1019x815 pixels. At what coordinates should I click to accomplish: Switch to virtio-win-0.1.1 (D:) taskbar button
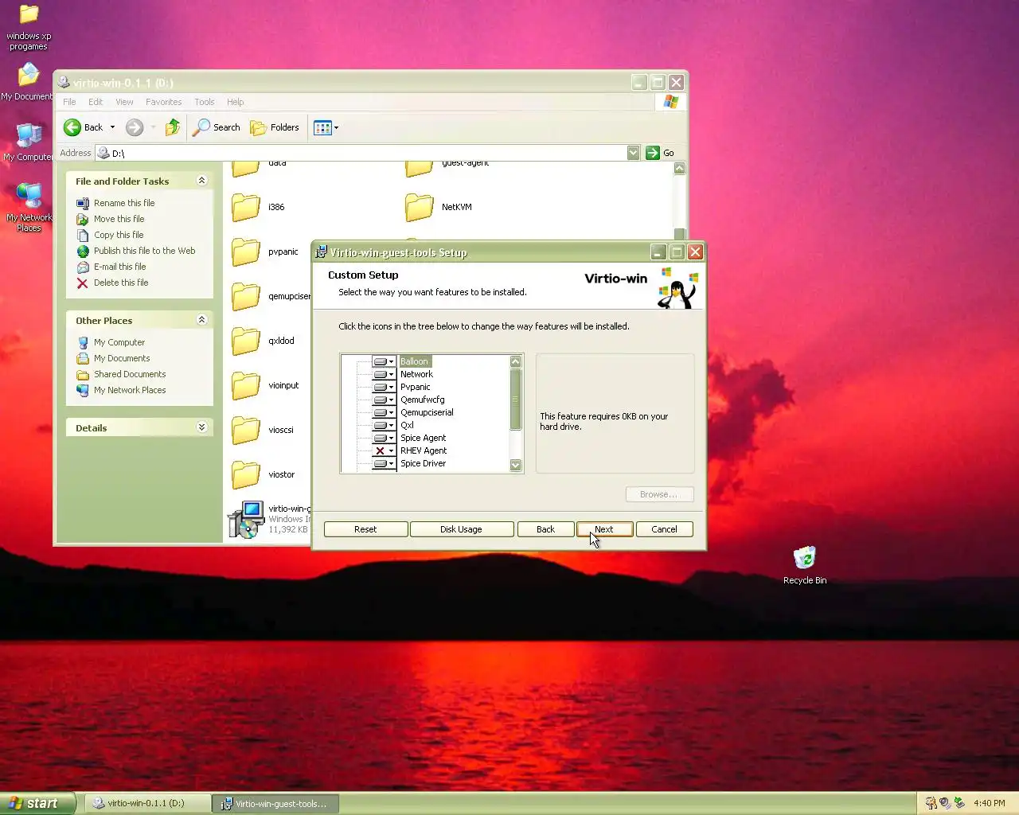(x=147, y=803)
